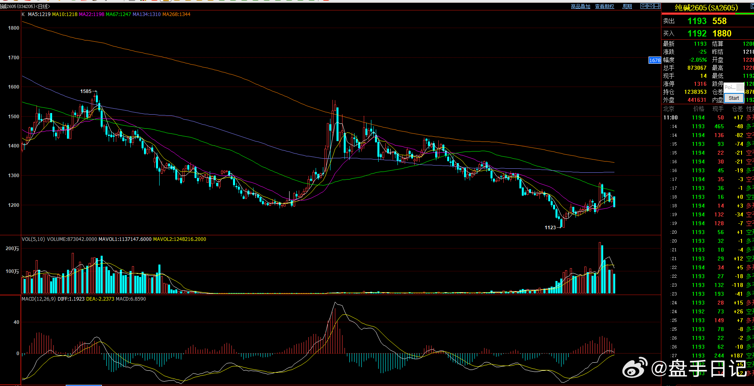
Task: Open the 商品叠加 link
Action: click(580, 6)
